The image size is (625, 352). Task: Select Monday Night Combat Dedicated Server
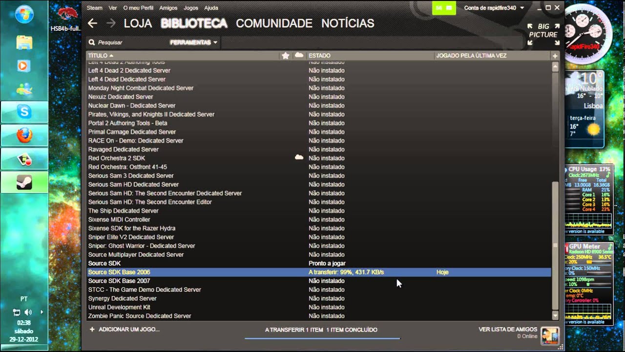click(319, 88)
